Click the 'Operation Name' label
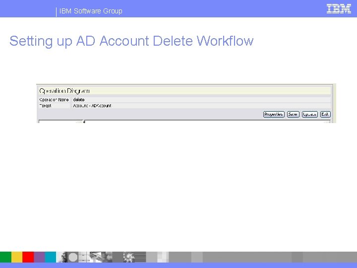357x268 pixels. pyautogui.click(x=54, y=100)
